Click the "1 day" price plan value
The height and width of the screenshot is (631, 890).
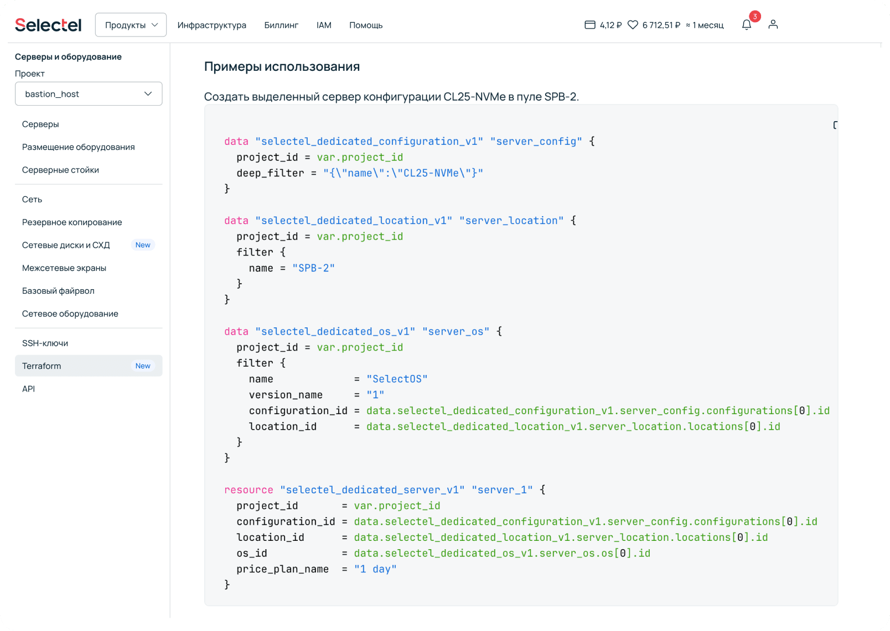click(x=375, y=570)
